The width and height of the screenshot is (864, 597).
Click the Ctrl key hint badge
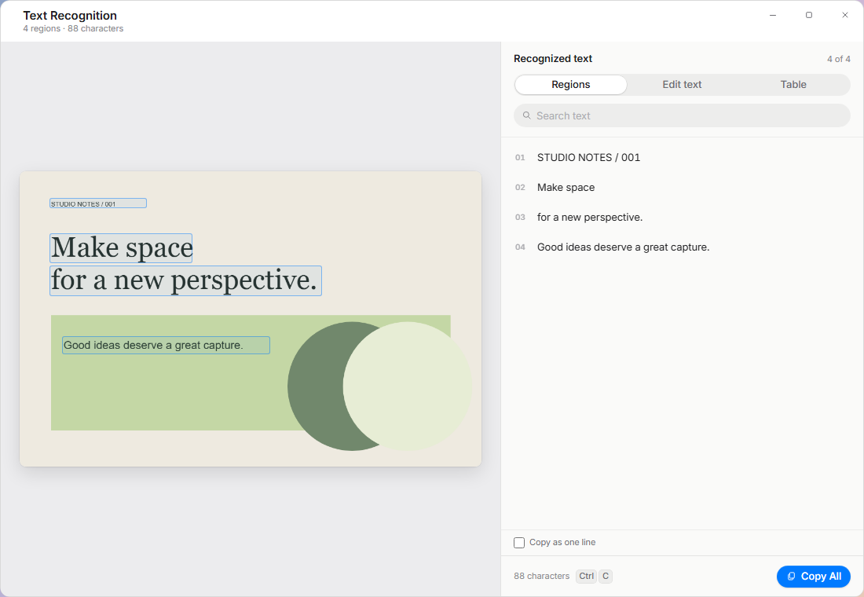click(586, 576)
